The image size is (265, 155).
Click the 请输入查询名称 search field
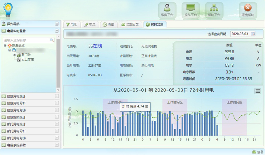click(26, 40)
